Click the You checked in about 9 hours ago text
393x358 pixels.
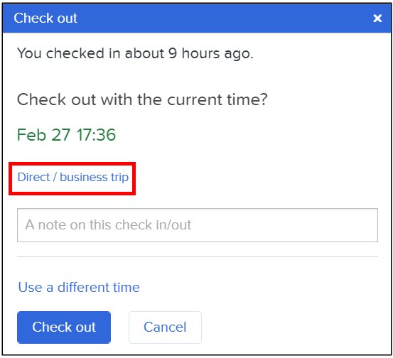coord(135,53)
